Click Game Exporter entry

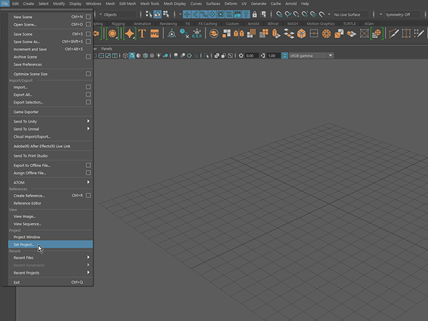click(51, 112)
